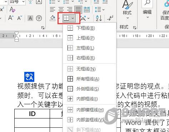The image size is (169, 132).
Task: Select the Clear Formatting eraser icon
Action: [13, 10]
